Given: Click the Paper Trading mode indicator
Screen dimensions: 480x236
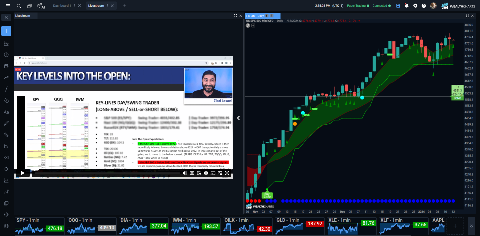Looking at the screenshot, I should (358, 6).
